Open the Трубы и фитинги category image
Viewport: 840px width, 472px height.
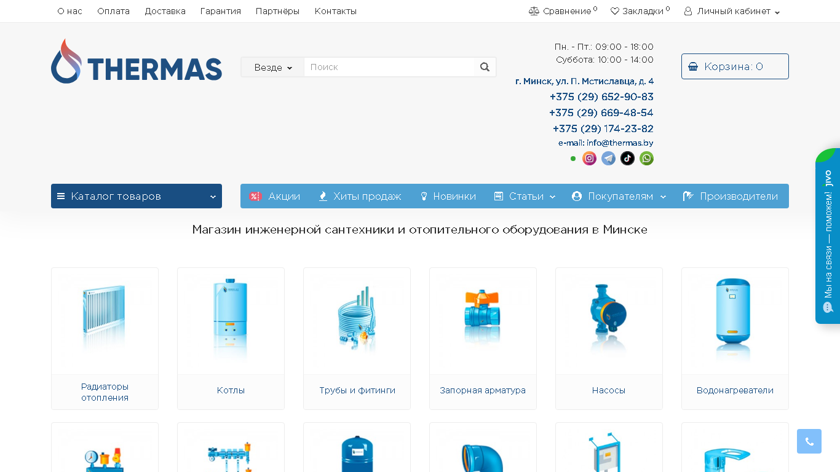(357, 321)
